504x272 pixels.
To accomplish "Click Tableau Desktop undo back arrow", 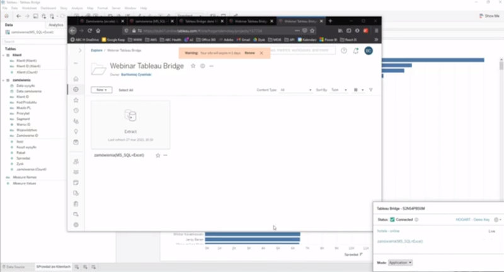I will (19, 16).
